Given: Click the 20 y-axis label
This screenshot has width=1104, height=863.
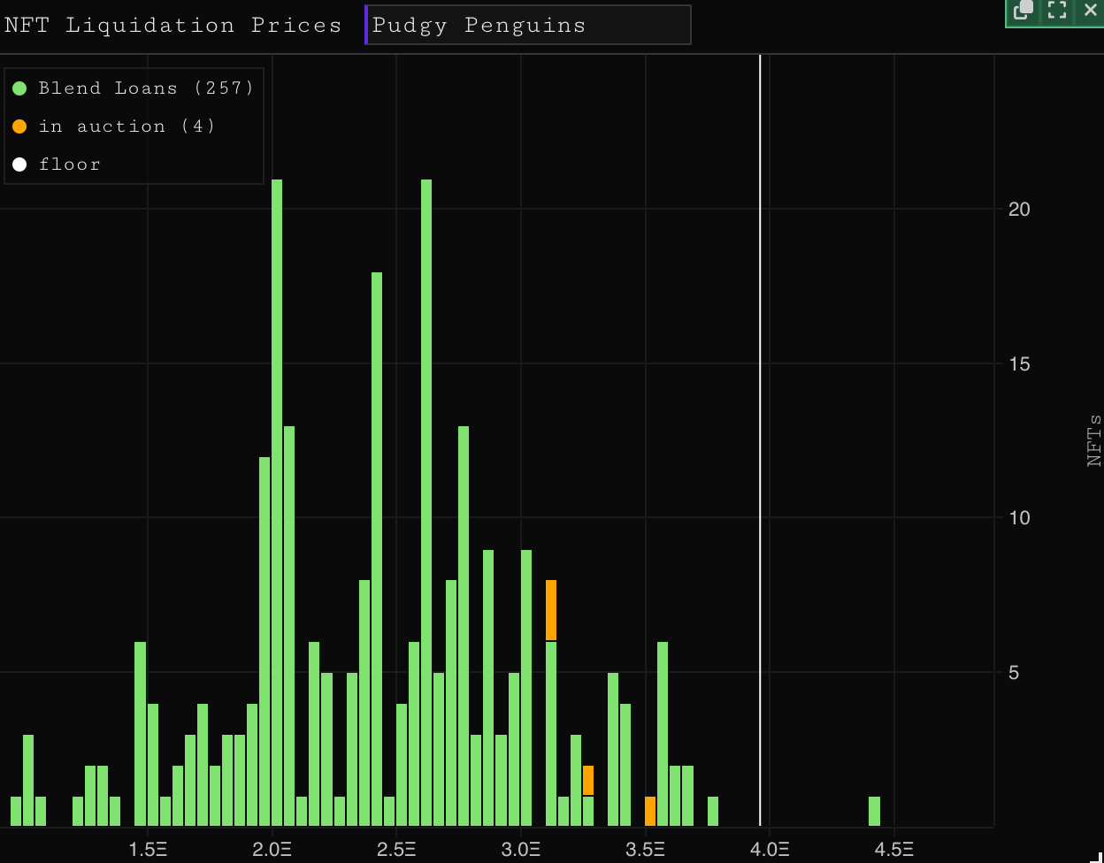Looking at the screenshot, I should click(x=1020, y=210).
